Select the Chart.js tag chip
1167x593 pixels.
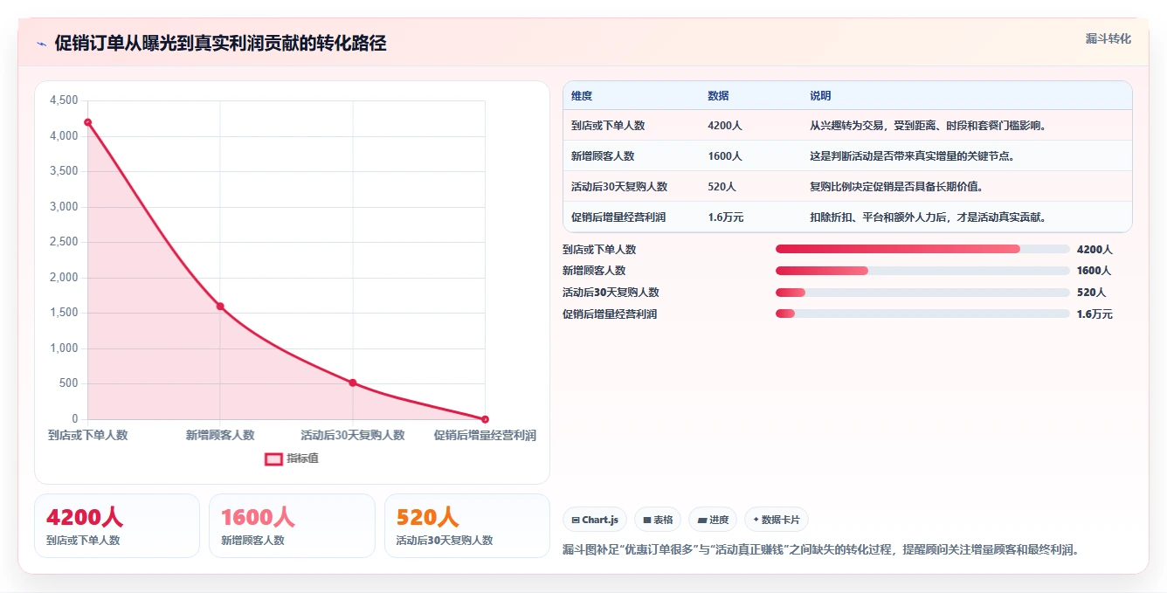click(x=595, y=520)
